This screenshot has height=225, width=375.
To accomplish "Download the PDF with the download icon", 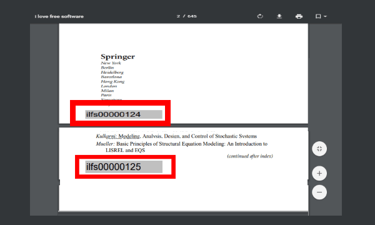I will pos(279,16).
